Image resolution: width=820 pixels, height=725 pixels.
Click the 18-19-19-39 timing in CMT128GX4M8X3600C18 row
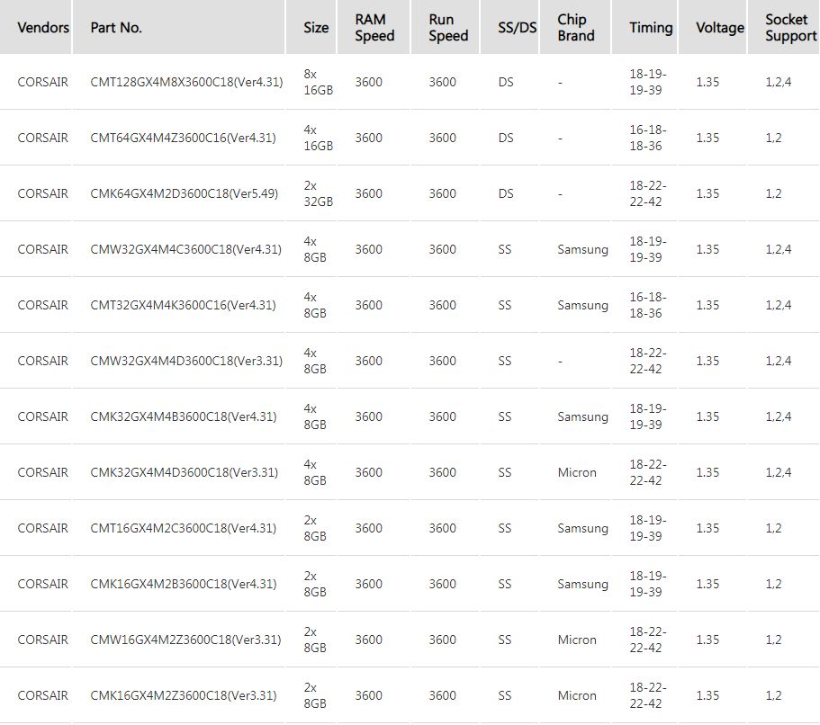(647, 82)
